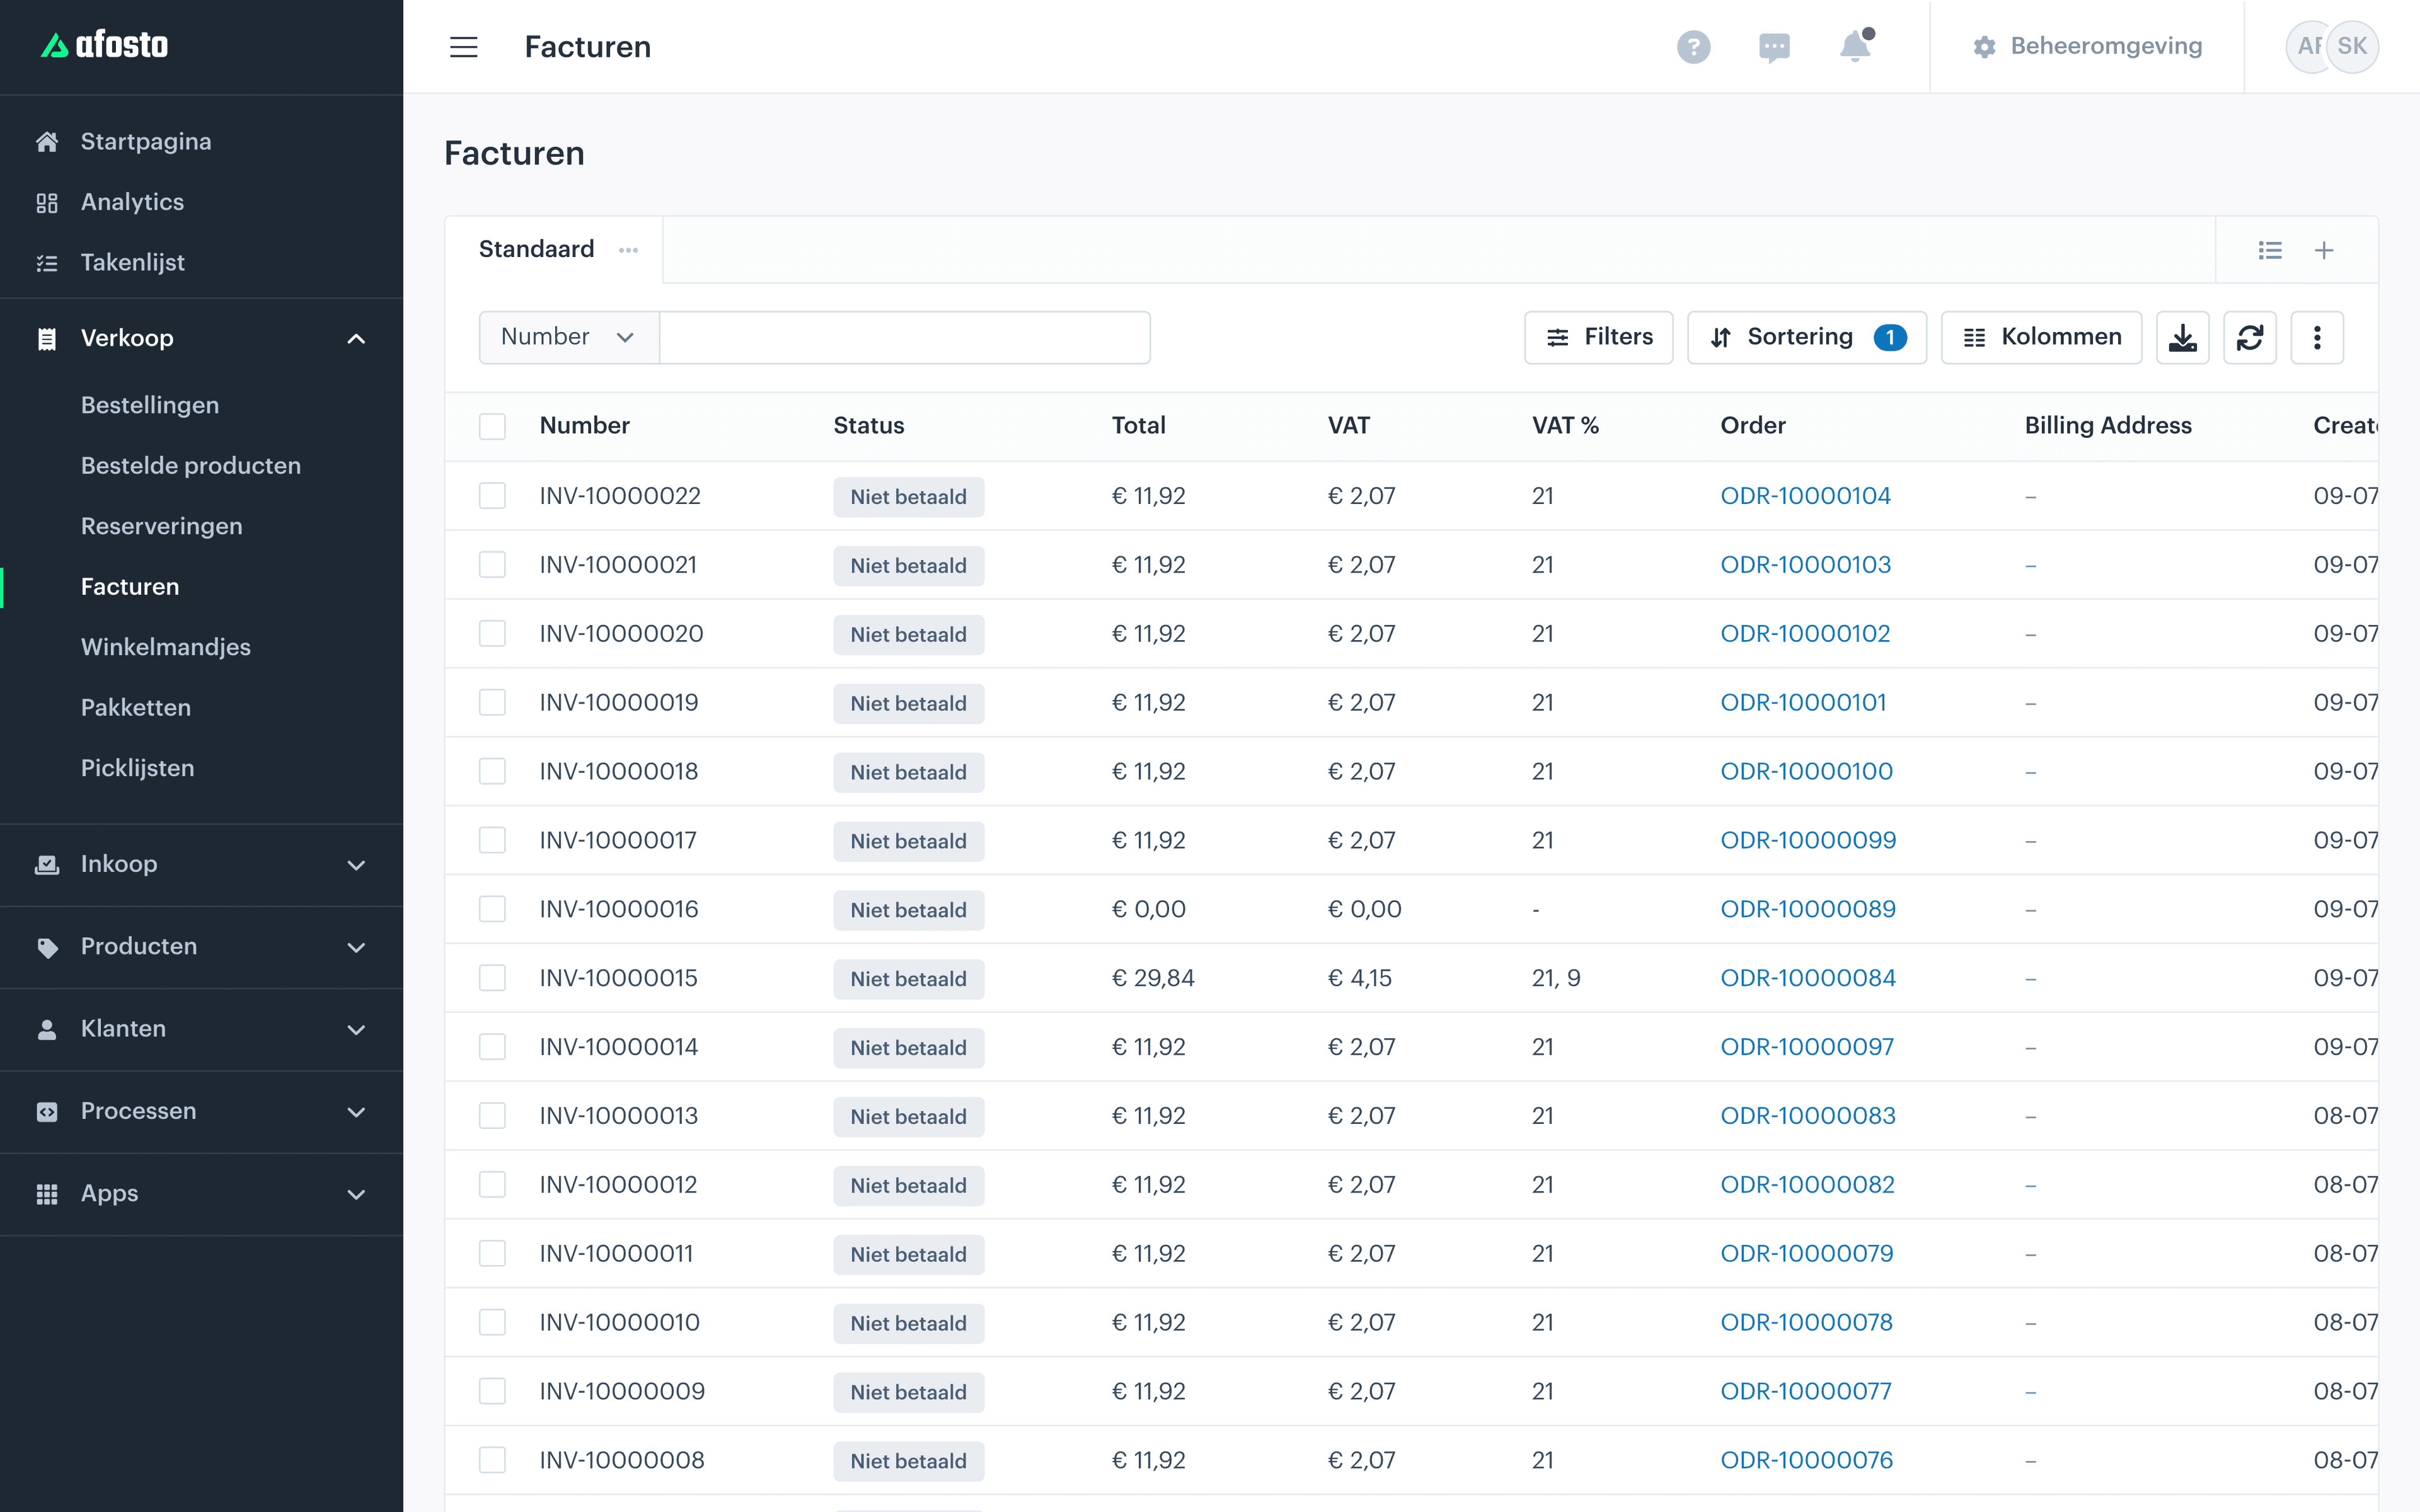
Task: Open the Sortering button
Action: tap(1806, 338)
